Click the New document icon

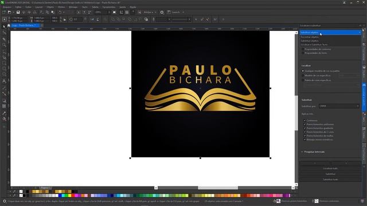[4, 12]
